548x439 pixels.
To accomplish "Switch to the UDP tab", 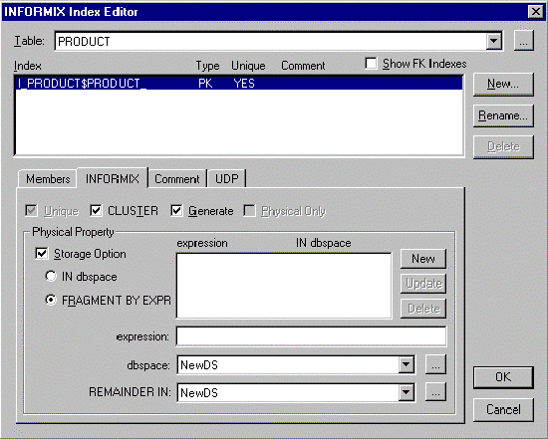I will pyautogui.click(x=227, y=179).
